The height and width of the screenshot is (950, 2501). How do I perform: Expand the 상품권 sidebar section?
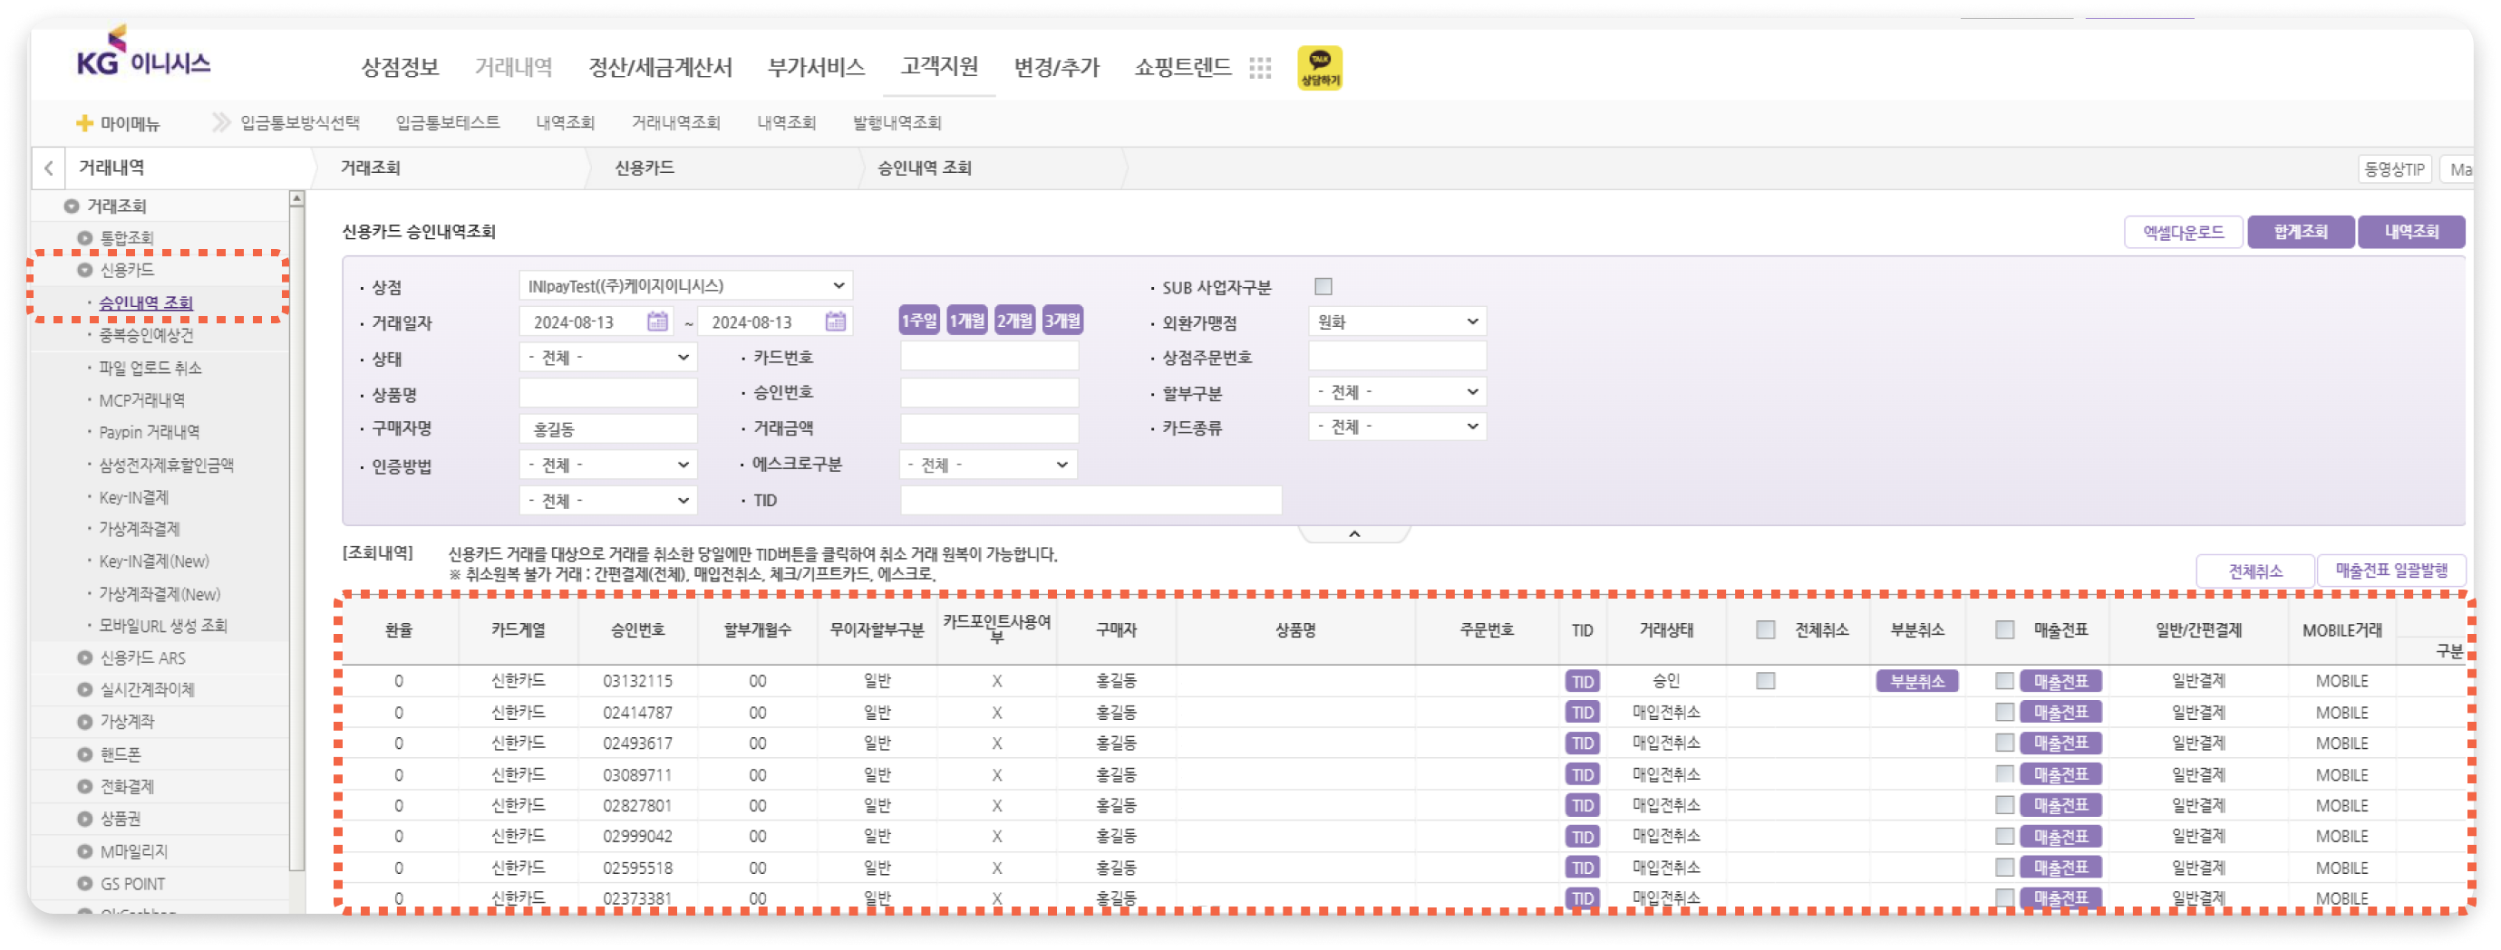point(84,818)
